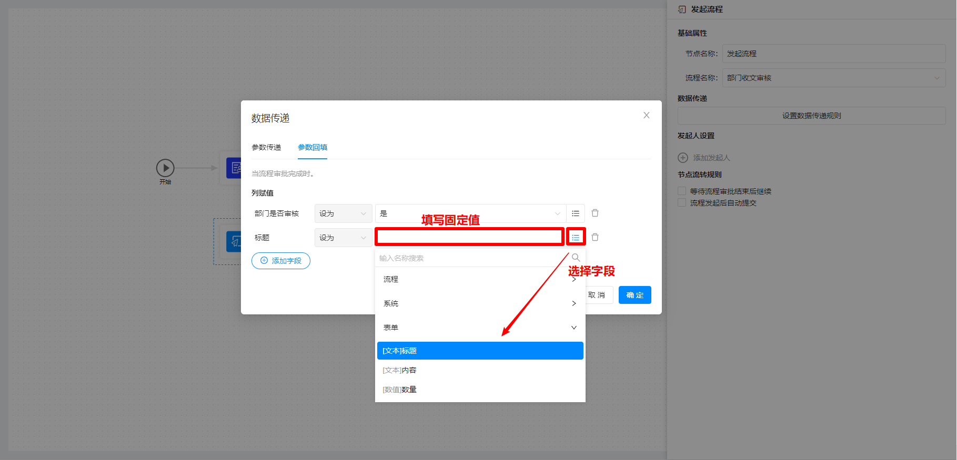
Task: Close the 数据传递 dialog
Action: (646, 115)
